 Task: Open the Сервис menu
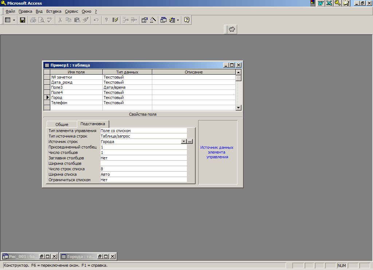71,11
